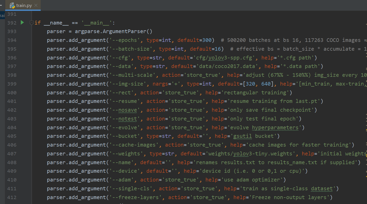Image resolution: width=367 pixels, height=204 pixels.
Task: Click the '--device' argument string
Action: click(125, 171)
